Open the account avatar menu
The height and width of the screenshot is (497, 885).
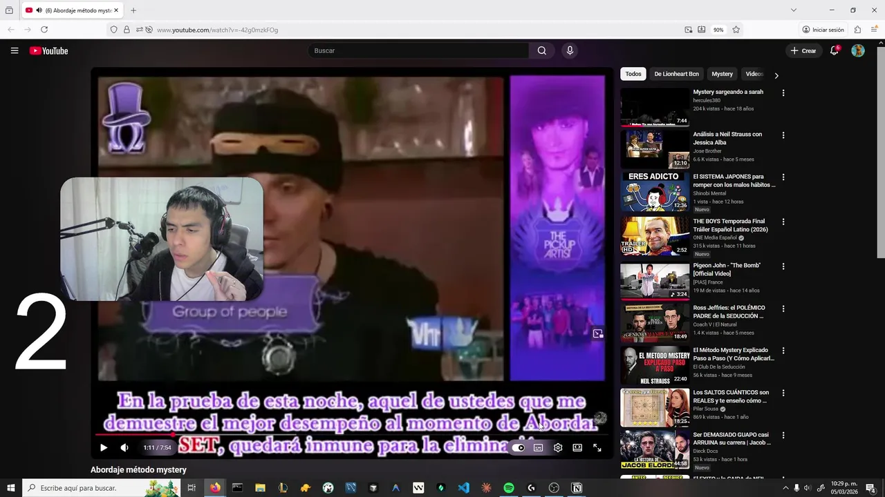[x=858, y=50]
